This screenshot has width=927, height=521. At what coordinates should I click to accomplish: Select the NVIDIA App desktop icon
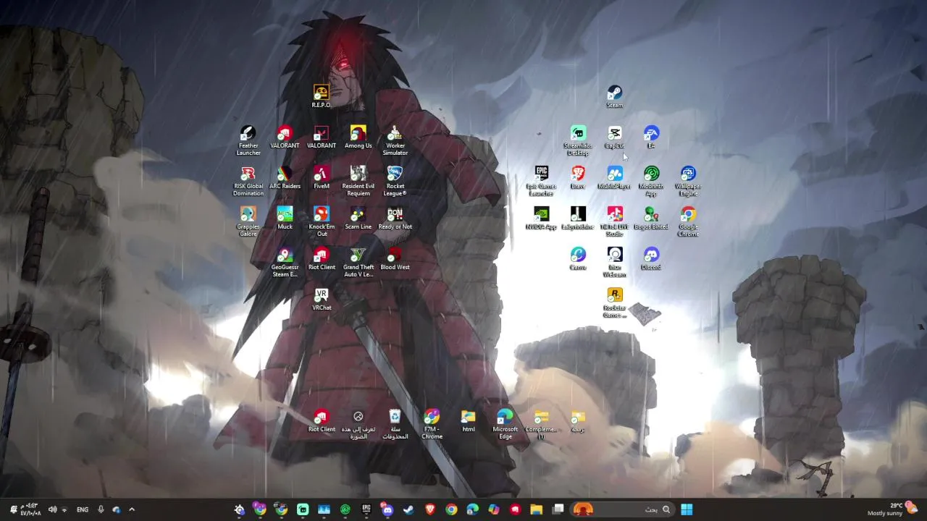[x=541, y=218]
